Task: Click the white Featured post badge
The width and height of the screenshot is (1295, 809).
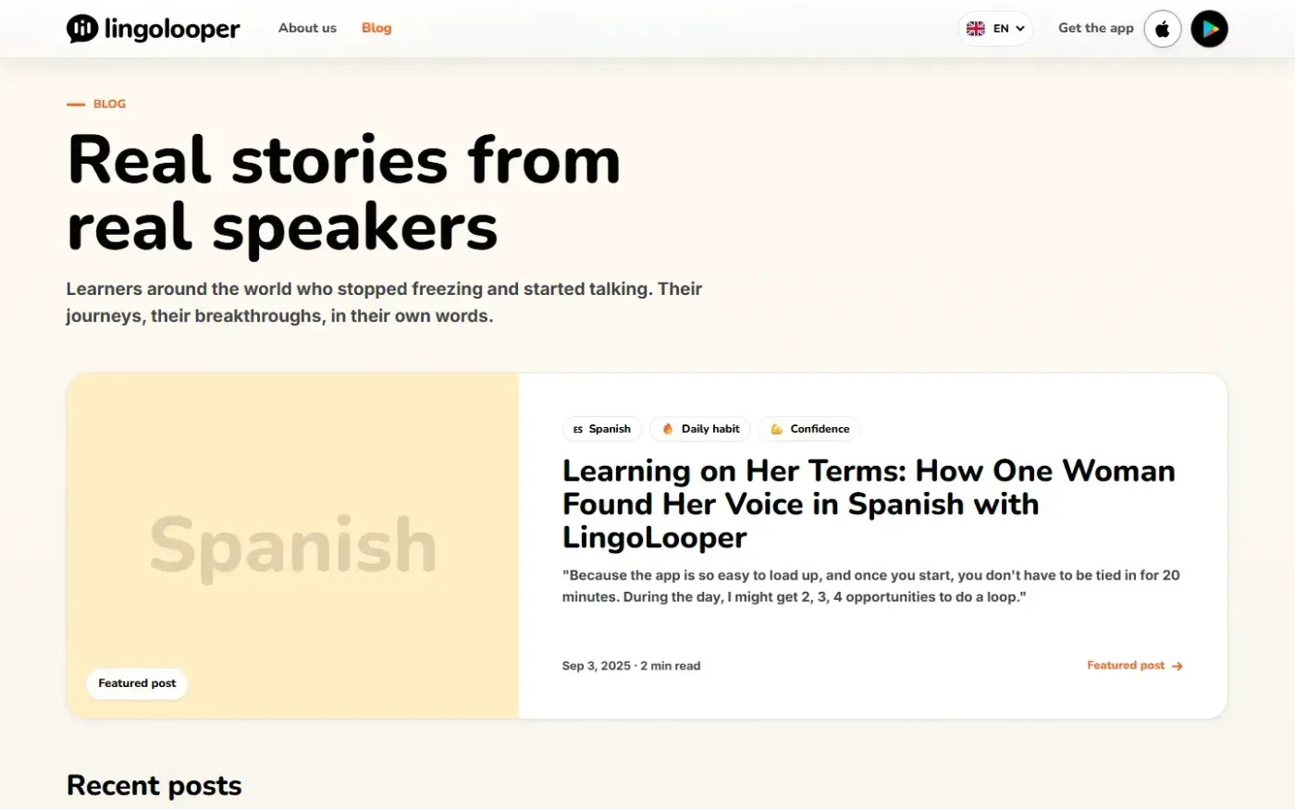Action: click(137, 683)
